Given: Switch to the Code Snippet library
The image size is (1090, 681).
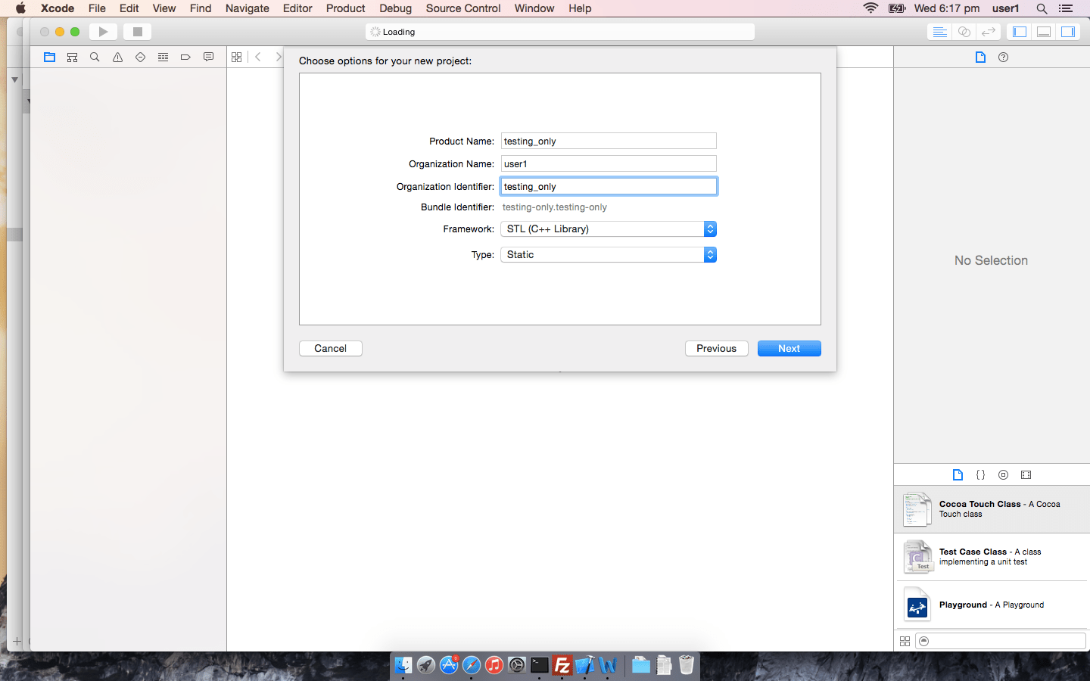Looking at the screenshot, I should pyautogui.click(x=980, y=474).
